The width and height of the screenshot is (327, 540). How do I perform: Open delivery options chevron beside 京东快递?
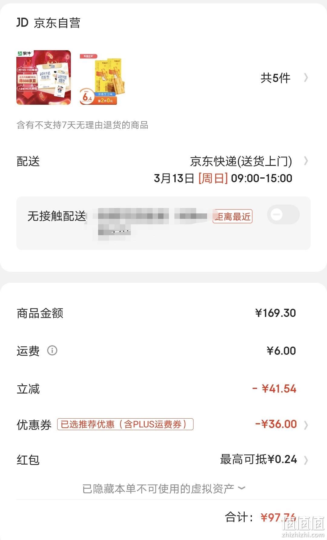pyautogui.click(x=306, y=161)
